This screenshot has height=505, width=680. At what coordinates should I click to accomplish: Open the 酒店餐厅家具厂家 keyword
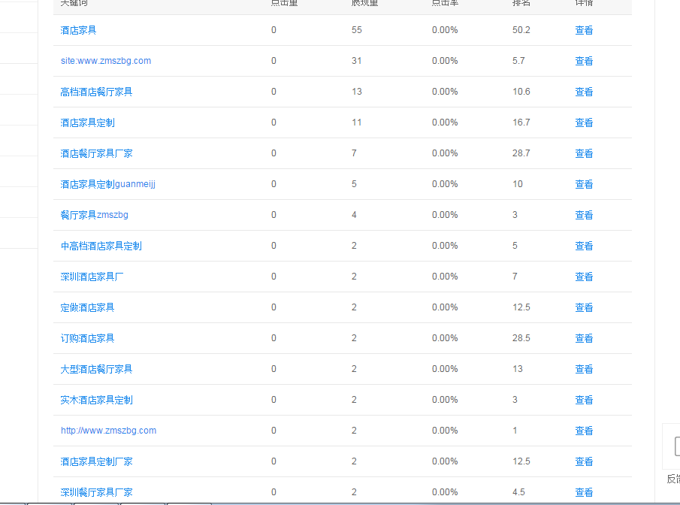click(x=96, y=153)
